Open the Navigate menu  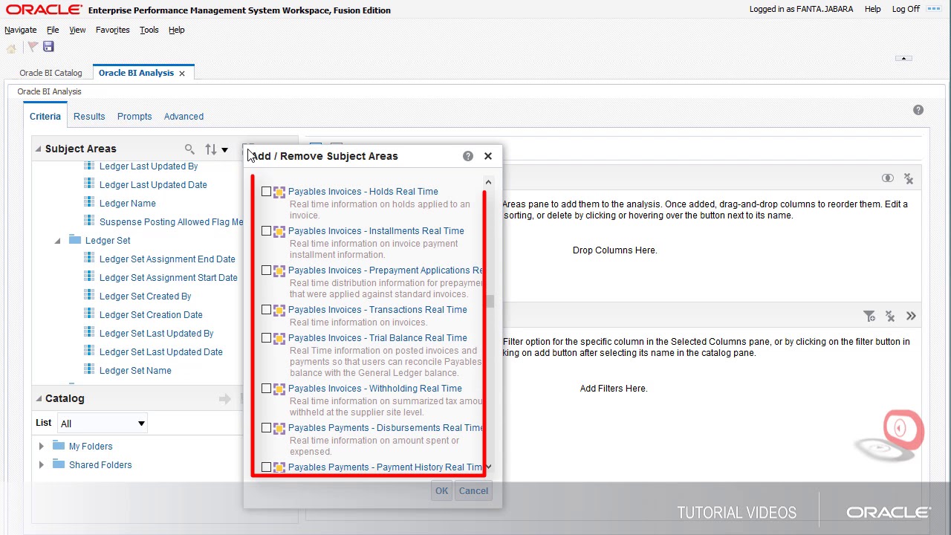point(21,30)
